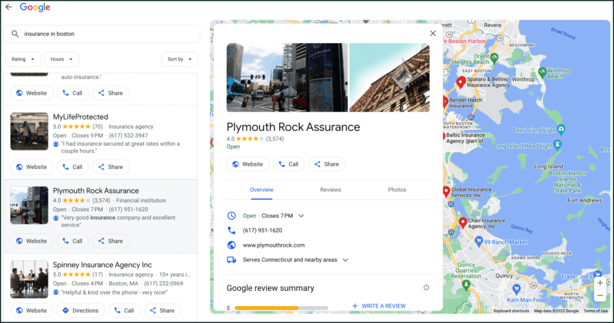The image size is (614, 323).
Task: Open the Rating filter dropdown
Action: (x=23, y=59)
